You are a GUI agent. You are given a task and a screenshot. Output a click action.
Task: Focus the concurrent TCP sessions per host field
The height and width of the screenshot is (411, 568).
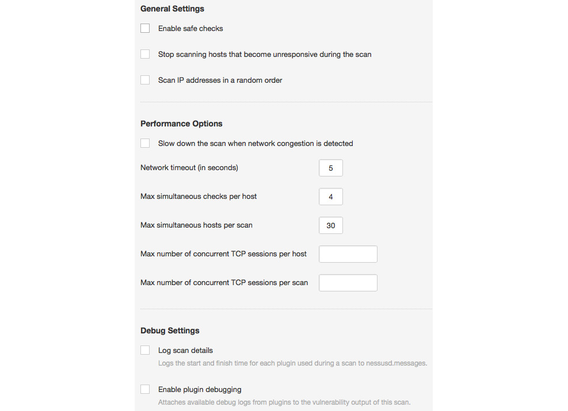tap(348, 254)
